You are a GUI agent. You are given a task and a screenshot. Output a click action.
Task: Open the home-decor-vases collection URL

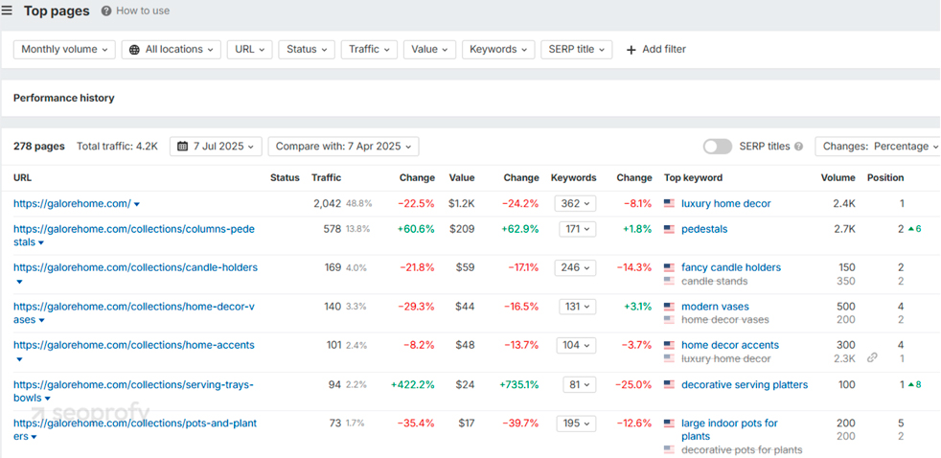tap(134, 312)
